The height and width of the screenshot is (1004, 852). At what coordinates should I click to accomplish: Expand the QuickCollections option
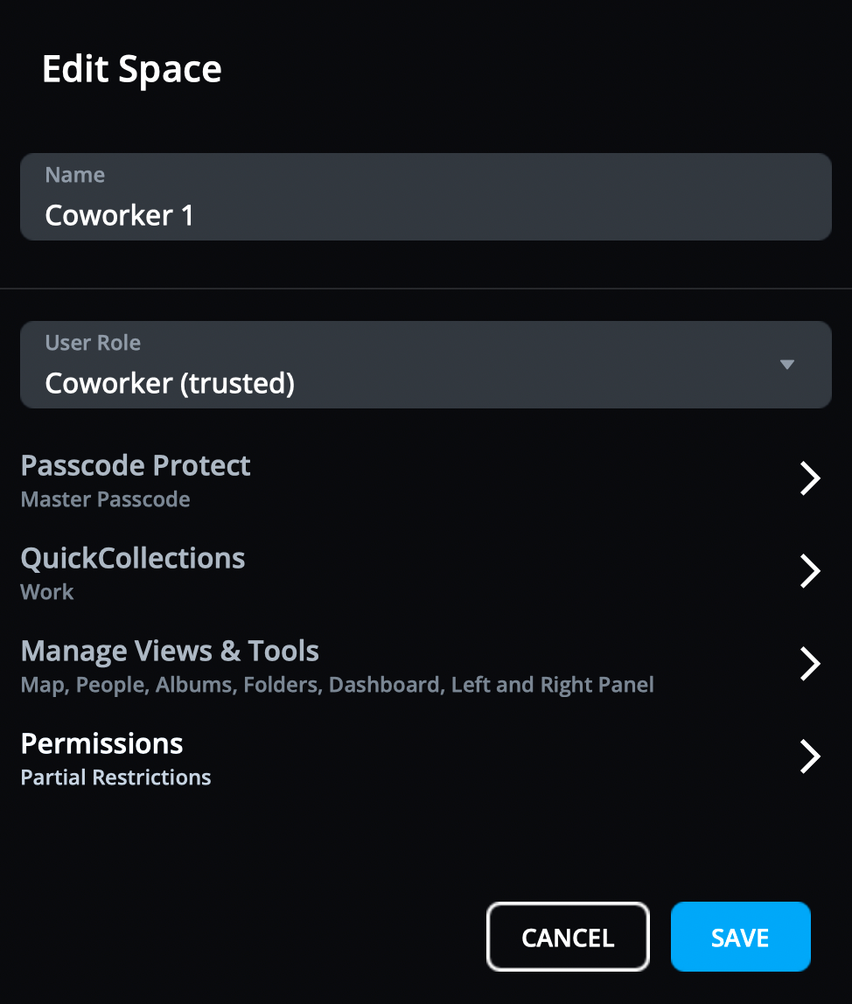pyautogui.click(x=133, y=559)
